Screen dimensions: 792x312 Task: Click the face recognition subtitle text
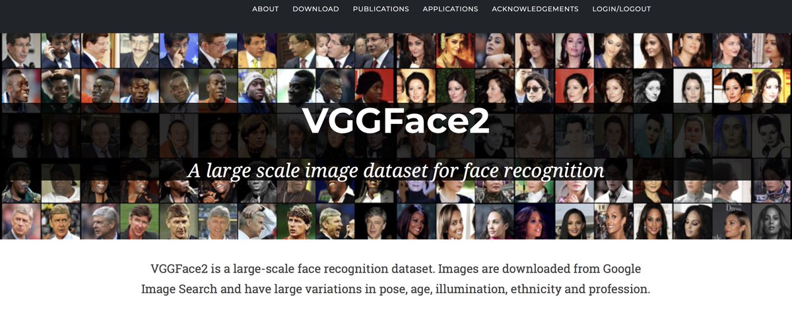[396, 170]
